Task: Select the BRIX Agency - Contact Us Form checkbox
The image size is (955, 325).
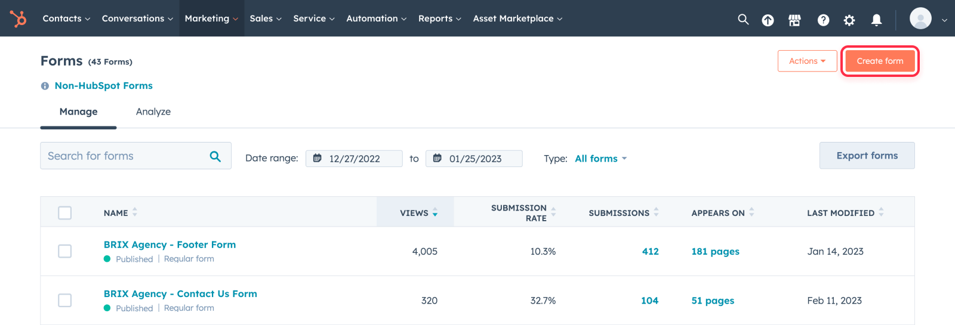Action: pyautogui.click(x=65, y=300)
